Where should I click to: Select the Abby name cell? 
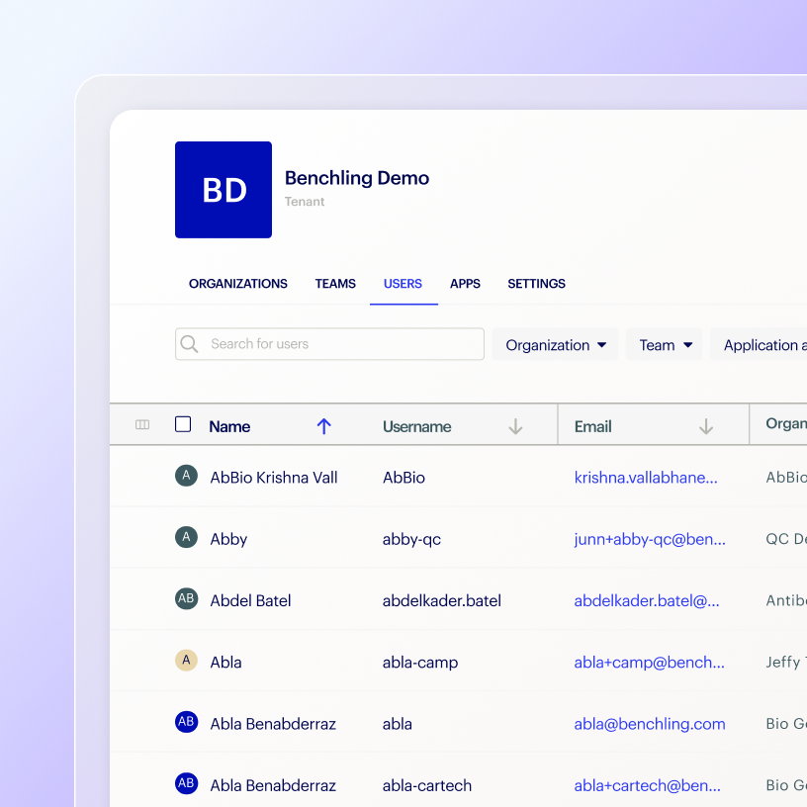(228, 539)
